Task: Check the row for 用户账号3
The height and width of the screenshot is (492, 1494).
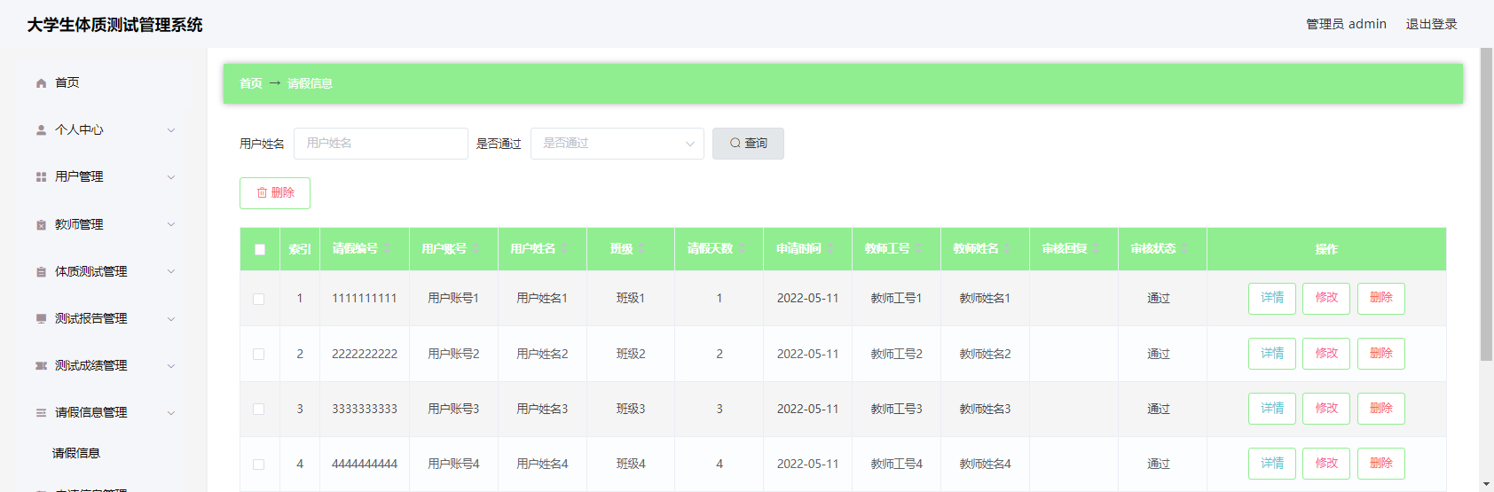Action: click(x=259, y=410)
